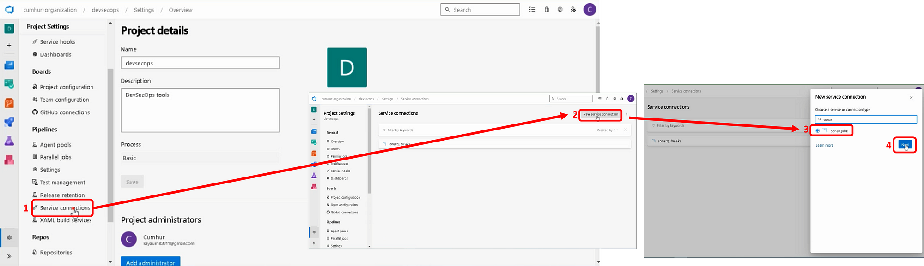
Task: Click devsecops breadcrumb in main header
Action: pyautogui.click(x=105, y=10)
